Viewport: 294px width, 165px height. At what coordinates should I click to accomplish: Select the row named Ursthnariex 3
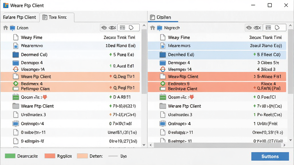coord(70,115)
